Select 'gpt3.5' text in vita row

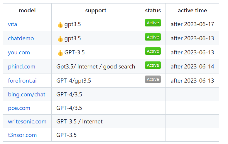point(72,24)
